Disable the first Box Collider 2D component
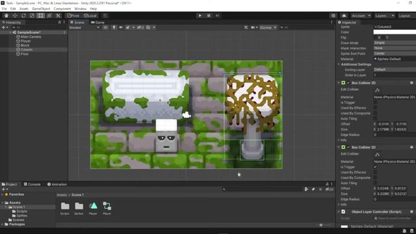 (x=348, y=83)
